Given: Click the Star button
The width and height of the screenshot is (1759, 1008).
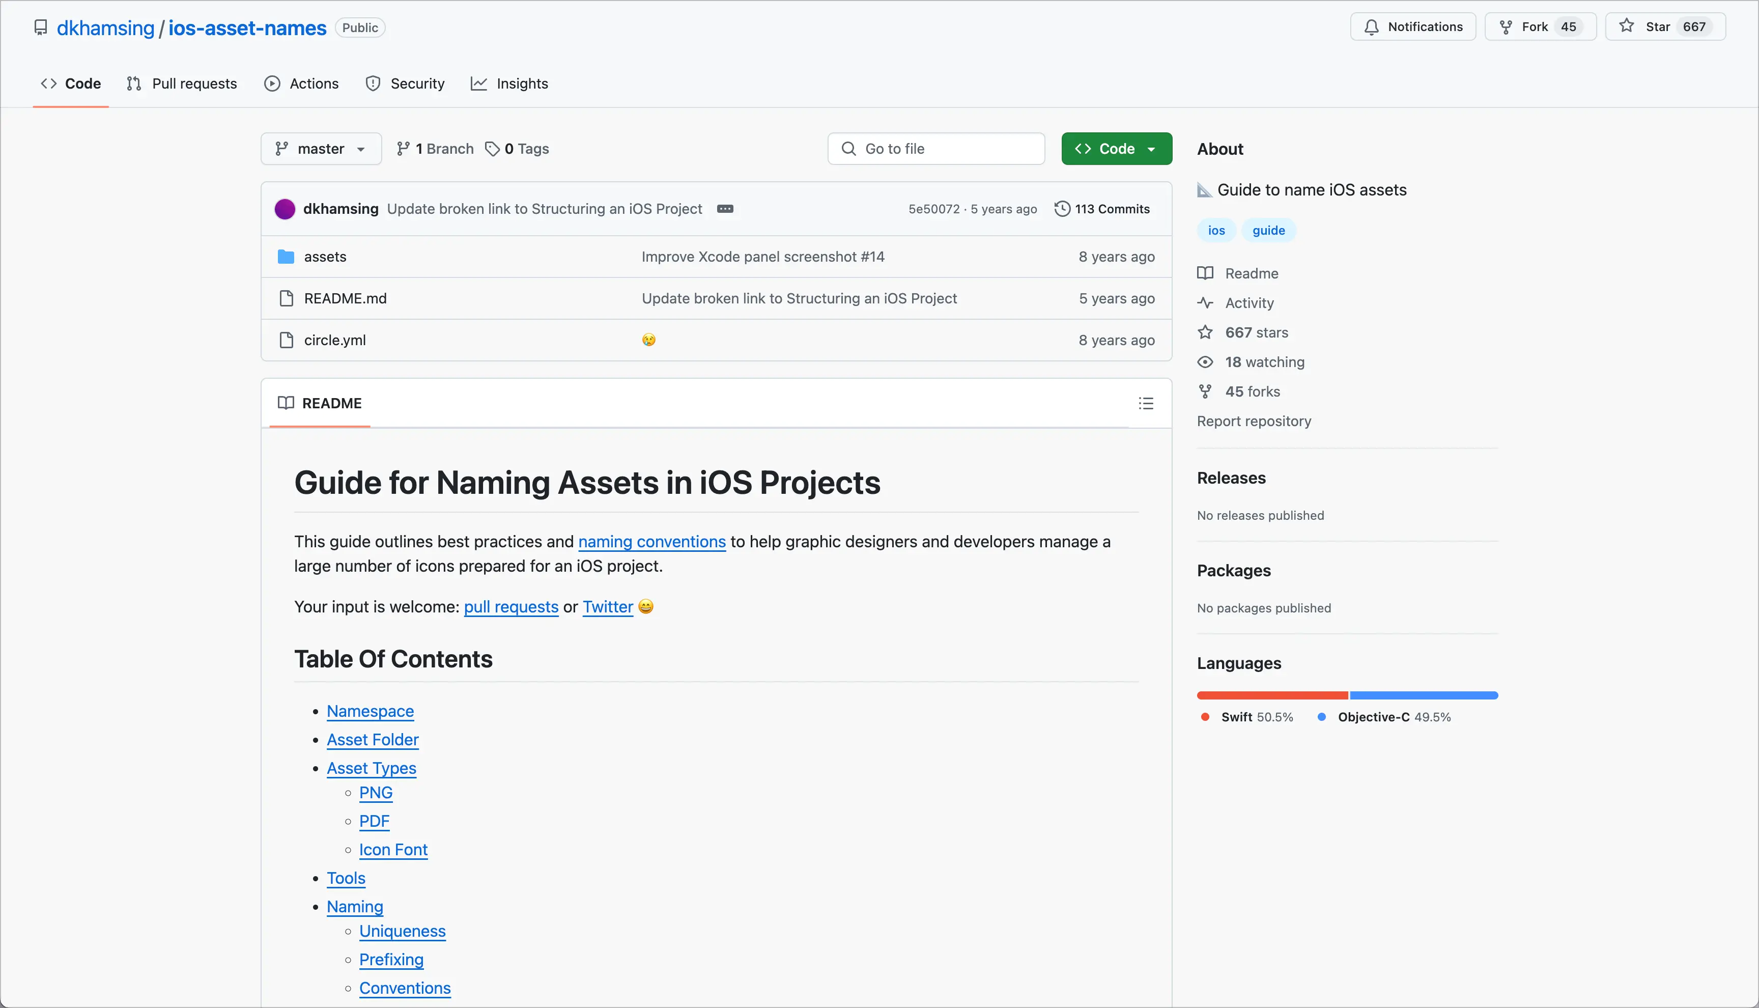Looking at the screenshot, I should pyautogui.click(x=1665, y=26).
